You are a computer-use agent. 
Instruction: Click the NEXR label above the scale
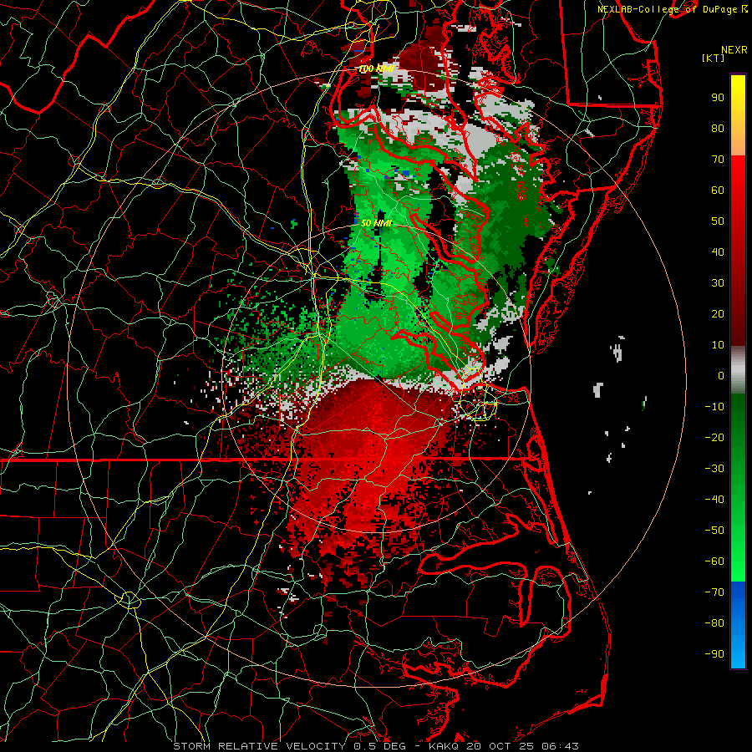(734, 50)
